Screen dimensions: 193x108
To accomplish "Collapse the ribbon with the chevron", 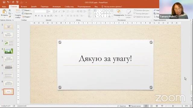I will point(191,20).
